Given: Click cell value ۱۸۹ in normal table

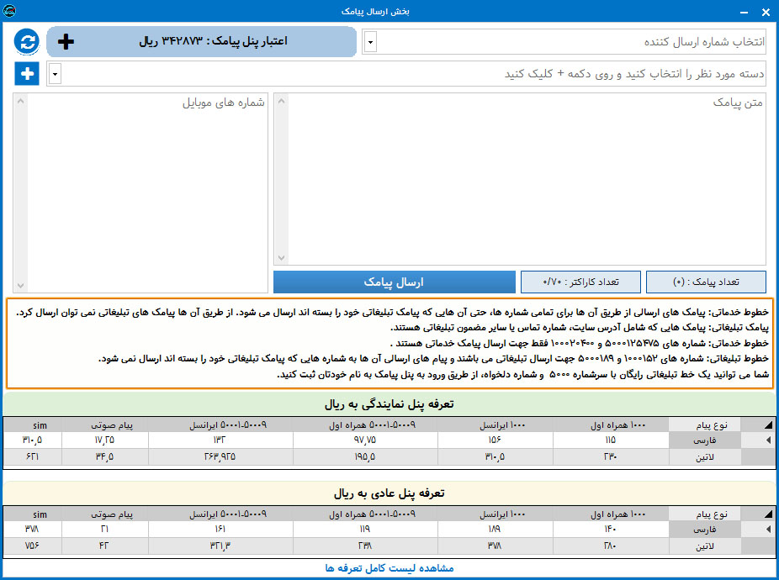Looking at the screenshot, I should 495,529.
